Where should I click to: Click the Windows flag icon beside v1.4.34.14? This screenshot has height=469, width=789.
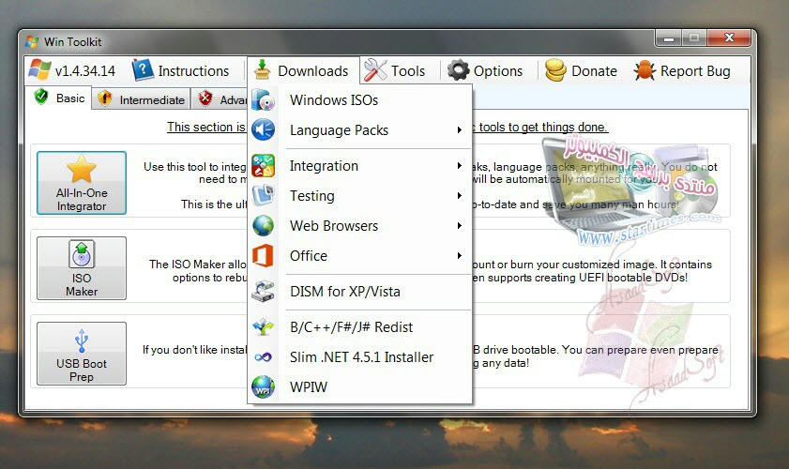pos(39,70)
